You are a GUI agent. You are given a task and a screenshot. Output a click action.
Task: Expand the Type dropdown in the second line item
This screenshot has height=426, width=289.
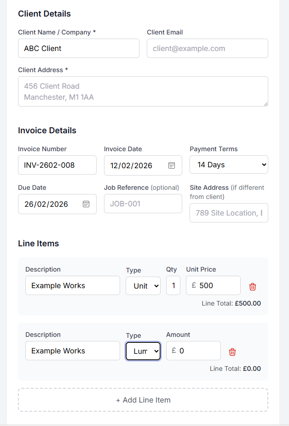point(143,351)
